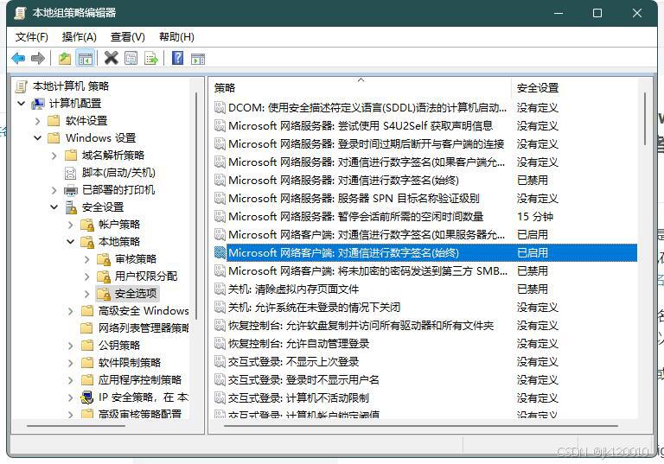Expand the 公钥策略 node
Image resolution: width=664 pixels, height=464 pixels.
tap(70, 346)
